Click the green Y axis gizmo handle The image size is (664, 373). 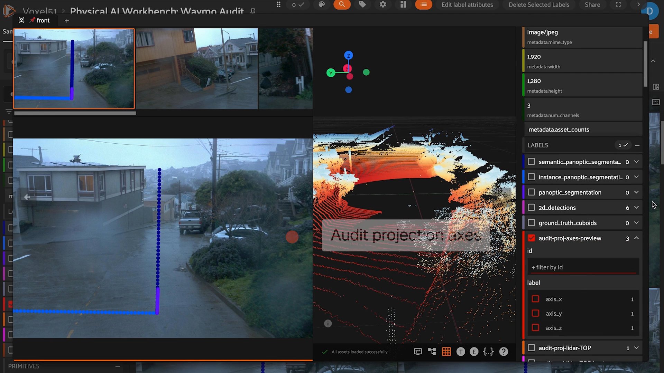331,73
